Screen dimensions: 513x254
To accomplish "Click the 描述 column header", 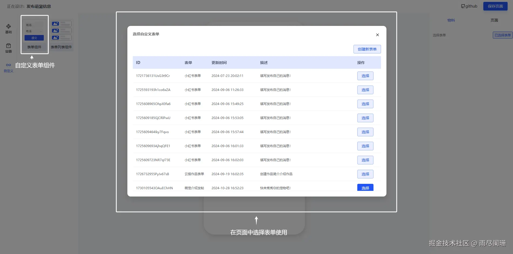I will [x=264, y=63].
